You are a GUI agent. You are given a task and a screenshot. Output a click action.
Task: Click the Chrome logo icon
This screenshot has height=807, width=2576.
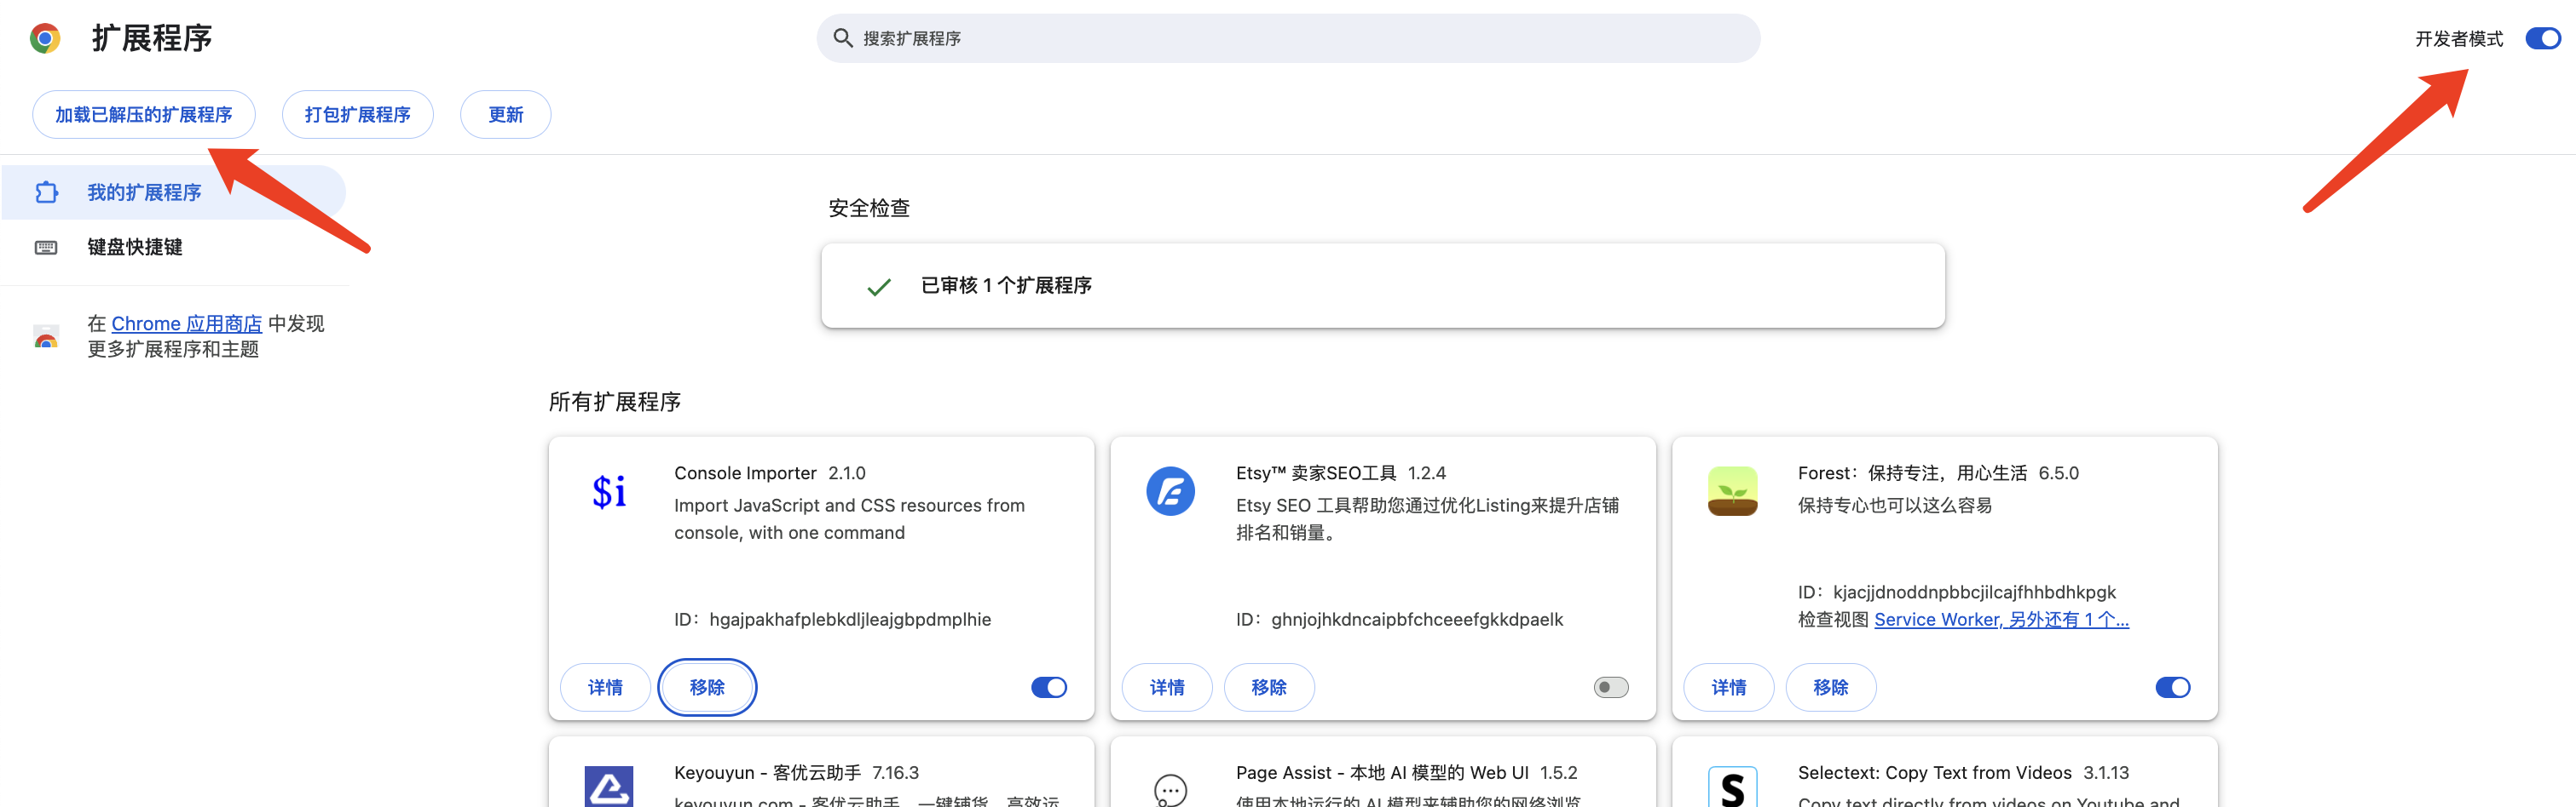tap(45, 38)
